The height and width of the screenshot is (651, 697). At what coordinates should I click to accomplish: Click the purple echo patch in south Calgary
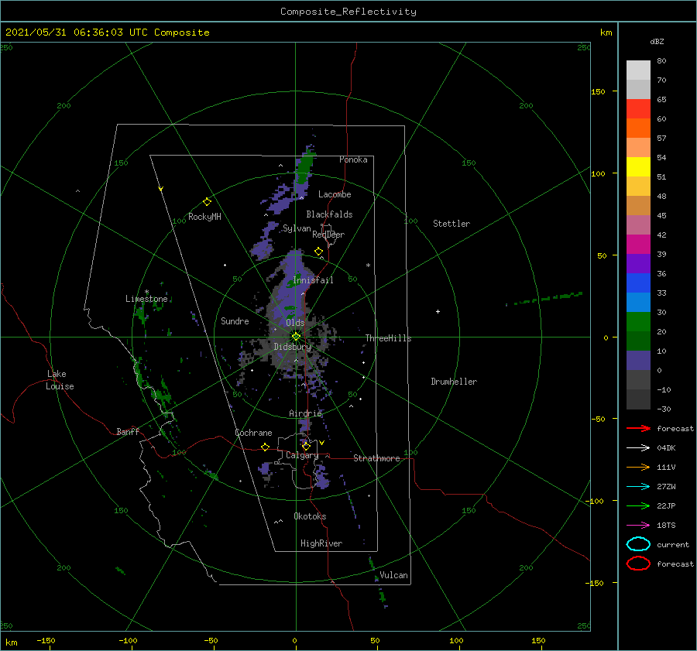(322, 476)
